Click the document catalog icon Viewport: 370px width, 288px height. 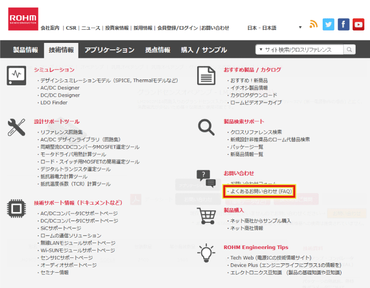[206, 76]
